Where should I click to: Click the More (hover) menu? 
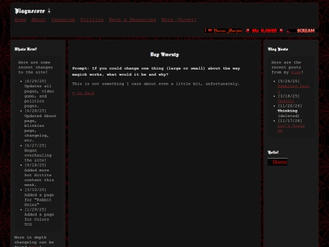coord(179,20)
